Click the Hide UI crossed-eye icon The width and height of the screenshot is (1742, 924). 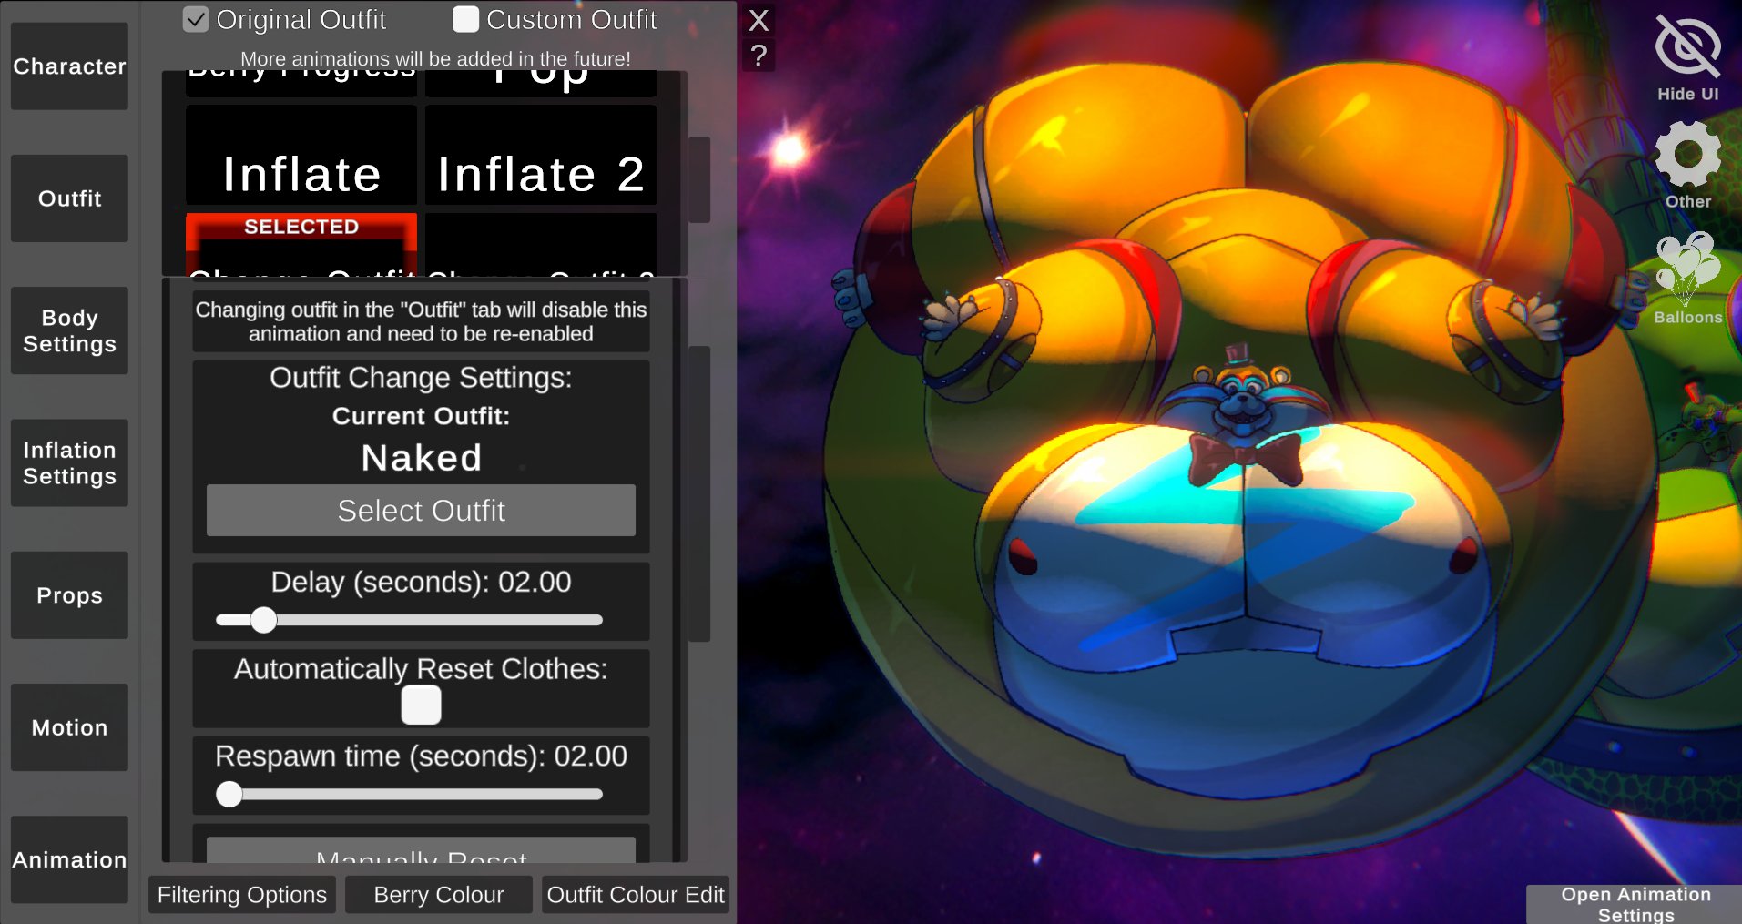click(1687, 47)
